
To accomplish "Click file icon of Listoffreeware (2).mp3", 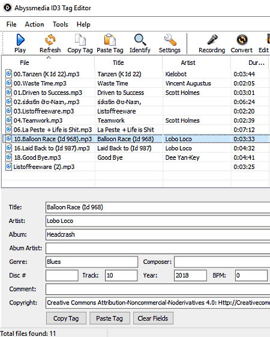I will click(8, 166).
